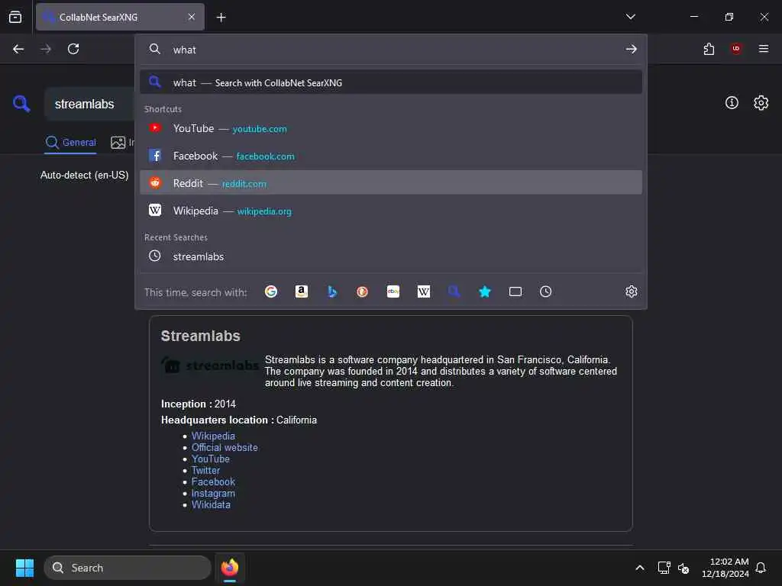Open the Instagram link in infobox
Image resolution: width=782 pixels, height=586 pixels.
(213, 494)
